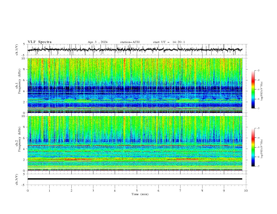
Task: Click time axis tick label '9'
Action: (224, 191)
